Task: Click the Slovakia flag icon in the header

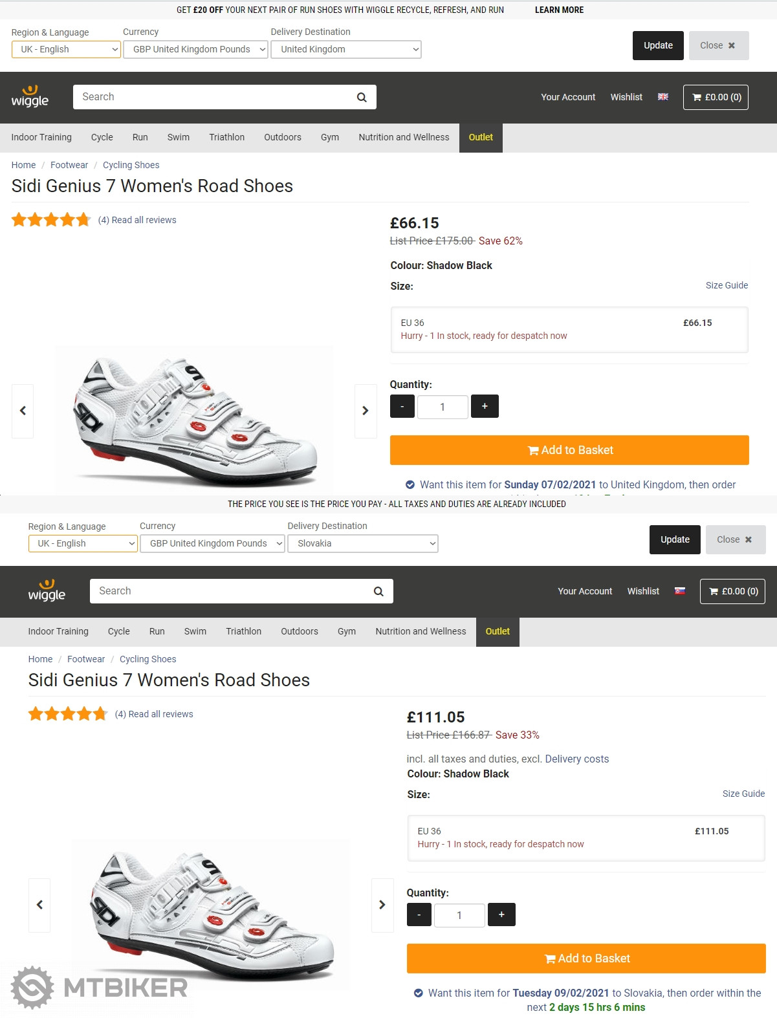Action: (x=679, y=591)
